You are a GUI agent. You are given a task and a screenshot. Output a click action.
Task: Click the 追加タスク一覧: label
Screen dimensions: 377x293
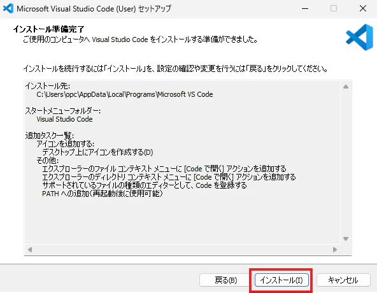[50, 136]
